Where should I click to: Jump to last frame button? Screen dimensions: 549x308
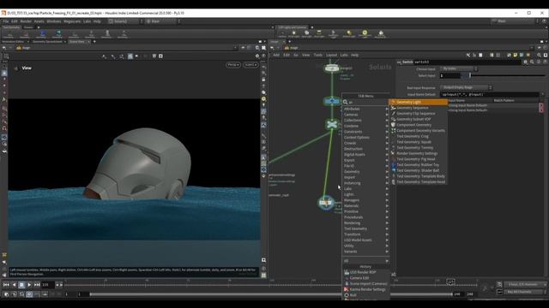pyautogui.click(x=37, y=285)
